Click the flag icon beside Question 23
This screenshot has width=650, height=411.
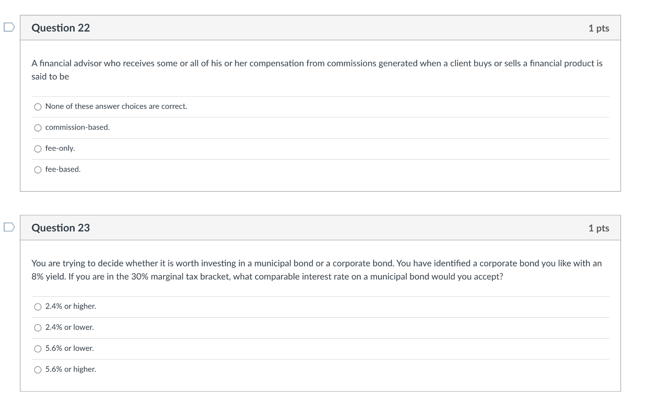[8, 227]
